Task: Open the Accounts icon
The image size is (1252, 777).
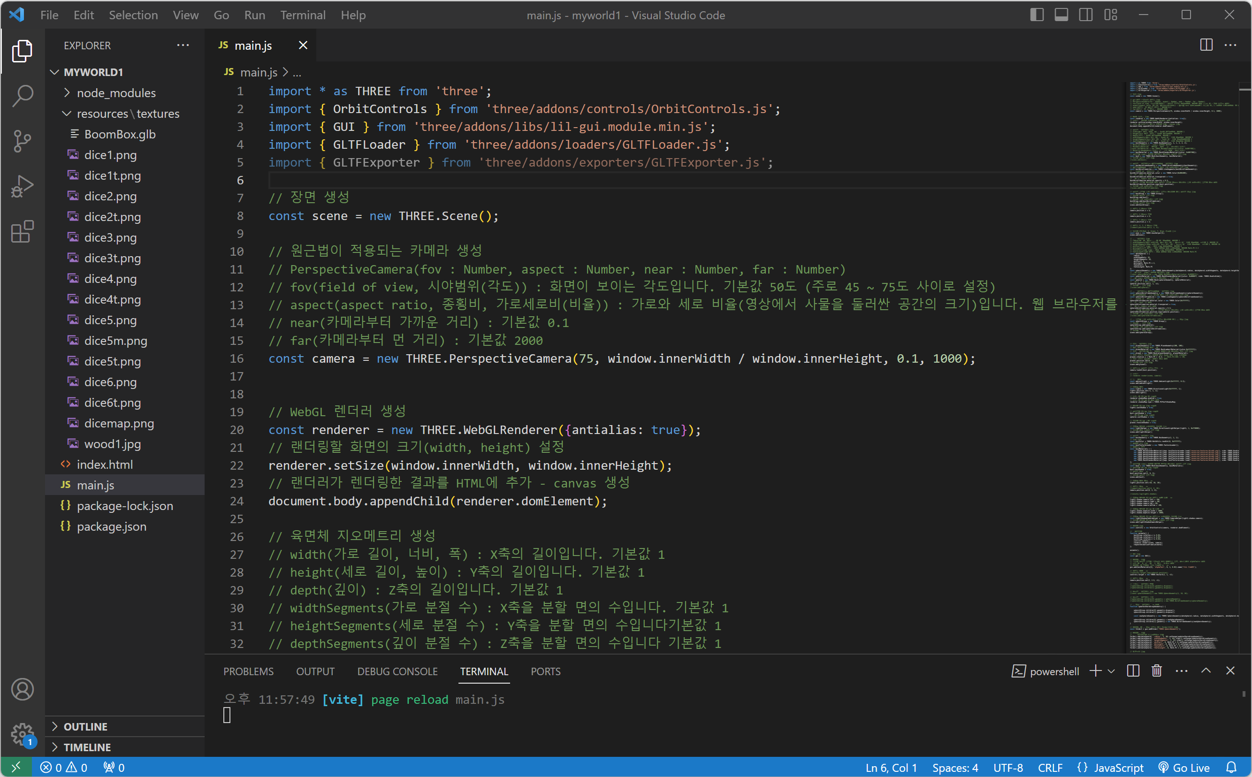Action: coord(22,689)
